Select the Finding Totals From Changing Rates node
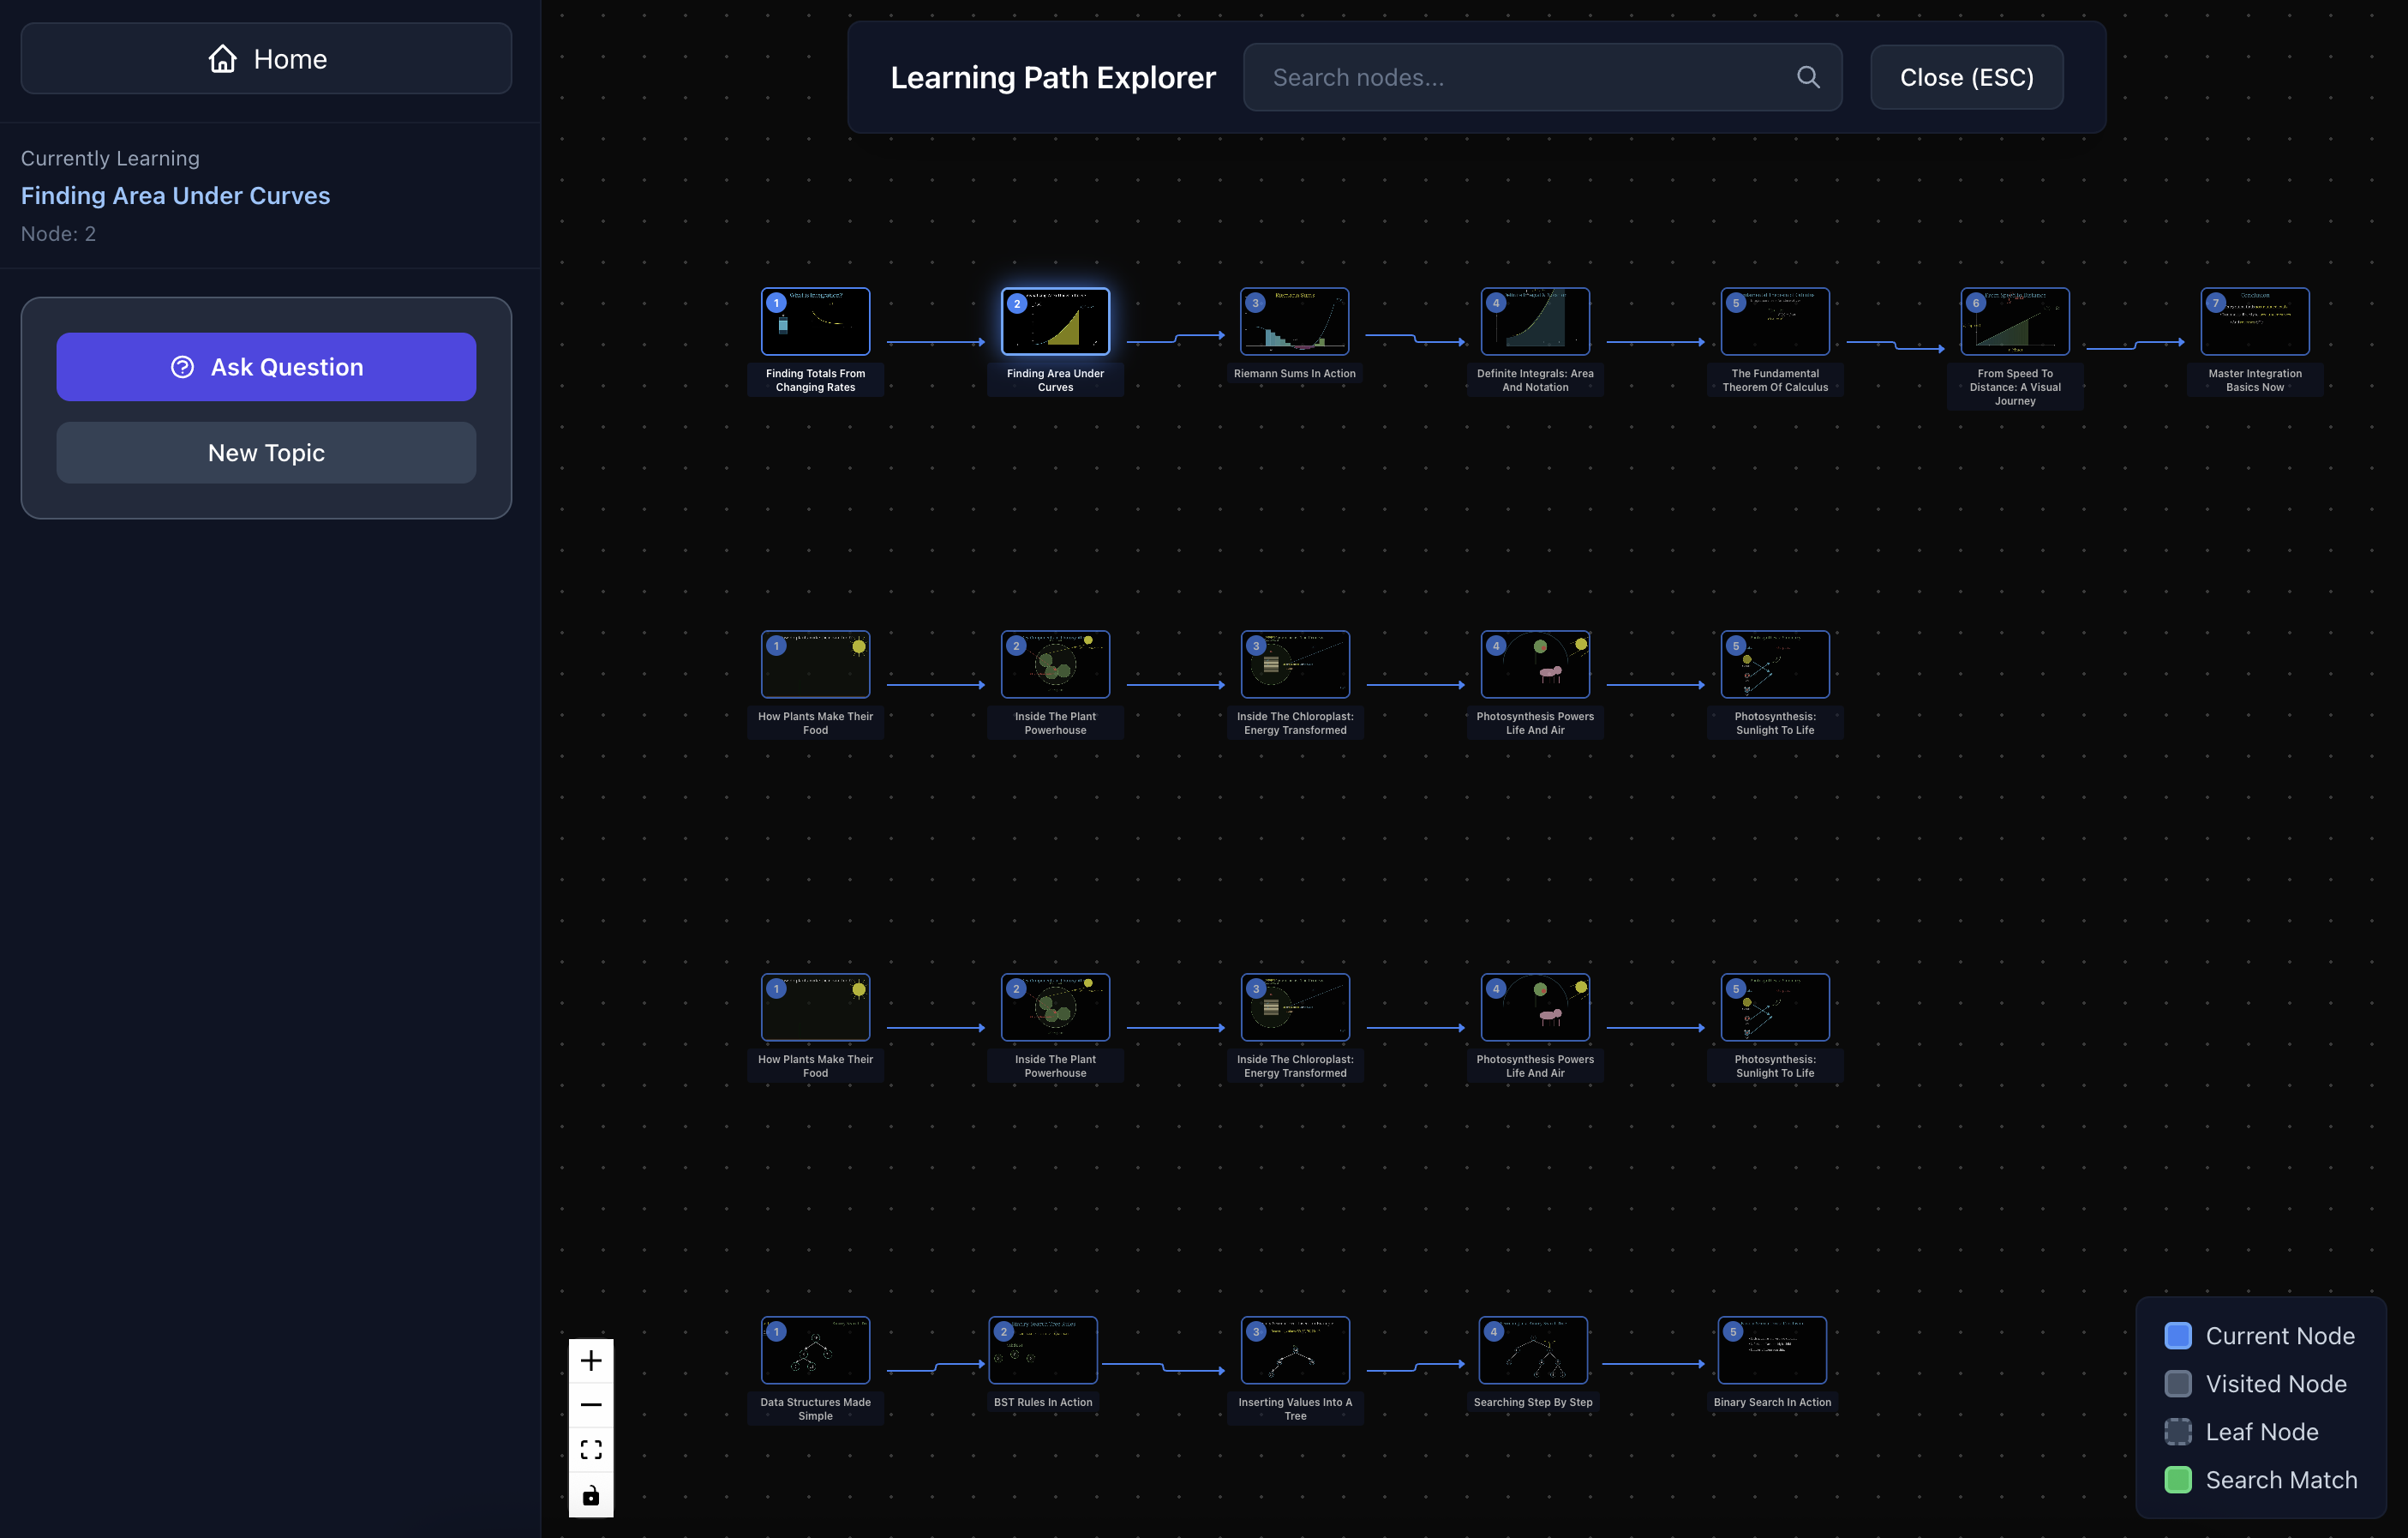 pyautogui.click(x=815, y=322)
